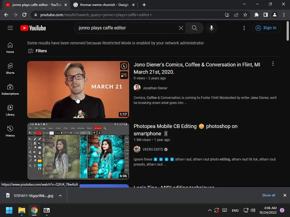Show all downloads
The width and height of the screenshot is (290, 217).
pyautogui.click(x=268, y=195)
